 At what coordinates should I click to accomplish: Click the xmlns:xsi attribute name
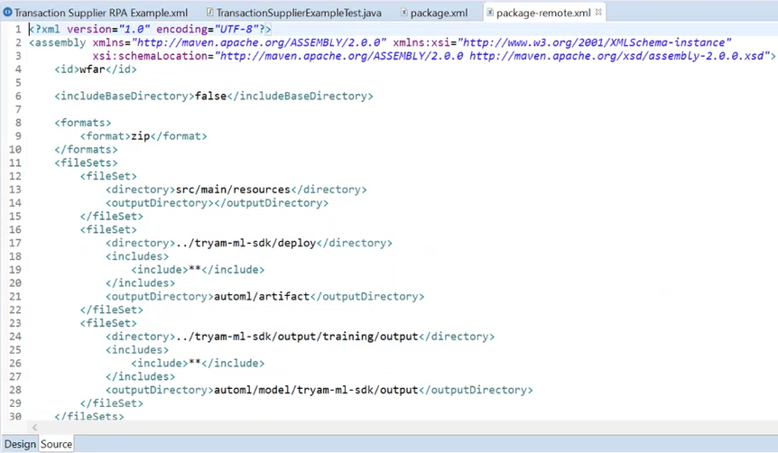[421, 42]
